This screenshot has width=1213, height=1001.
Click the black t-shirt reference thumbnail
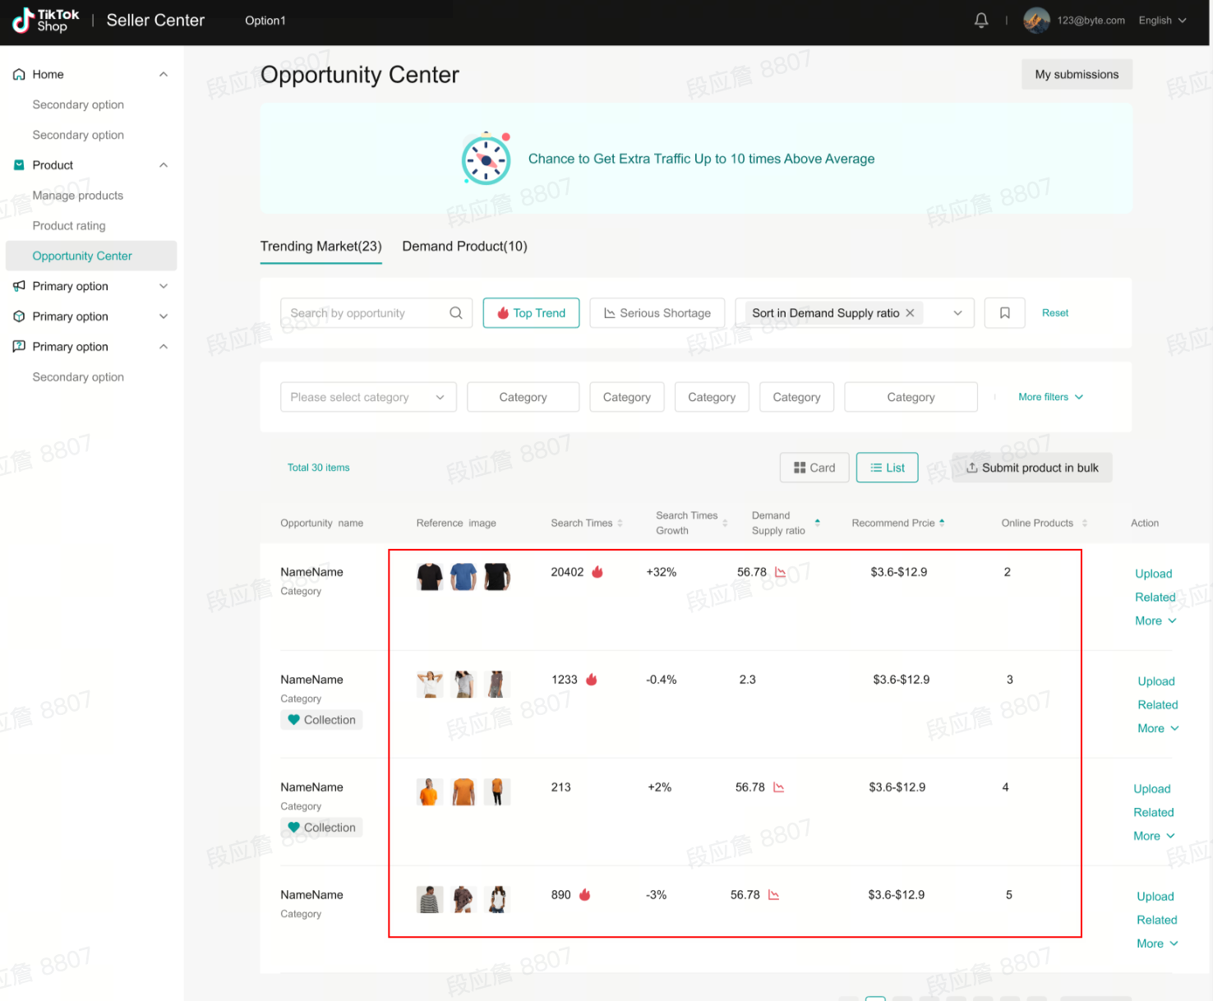[429, 577]
